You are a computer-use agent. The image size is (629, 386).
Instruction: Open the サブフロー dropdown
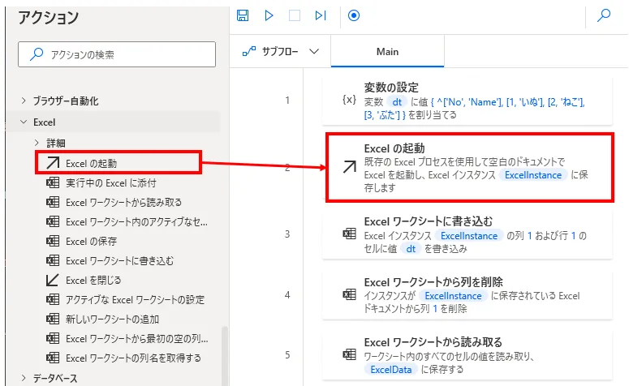pos(280,52)
